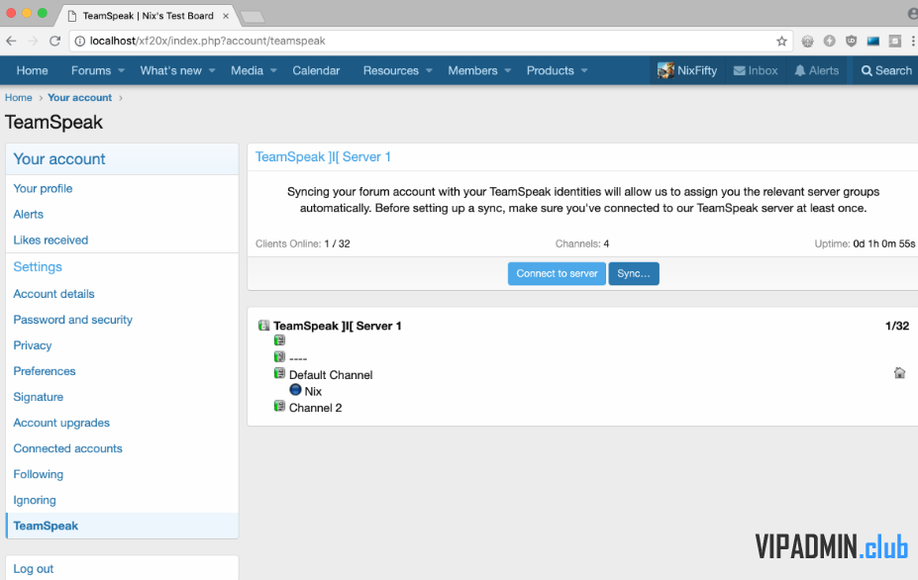
Task: Open the Forums navigation item
Action: click(91, 71)
